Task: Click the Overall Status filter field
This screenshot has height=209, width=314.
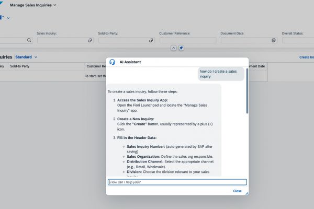Action: tap(298, 40)
